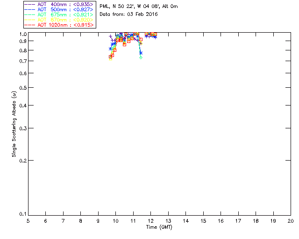The image size is (299, 239).
Task: Click the y-axis tick label 0.1
Action: coord(21,214)
